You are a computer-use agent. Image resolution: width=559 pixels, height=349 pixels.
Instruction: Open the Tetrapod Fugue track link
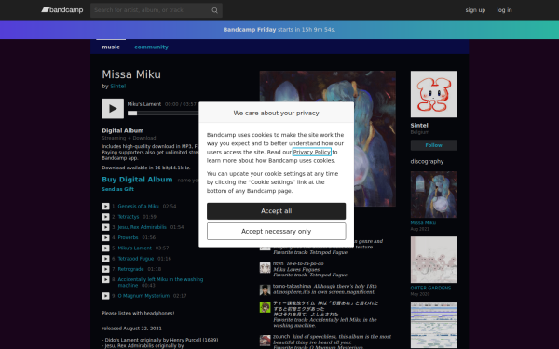click(136, 259)
